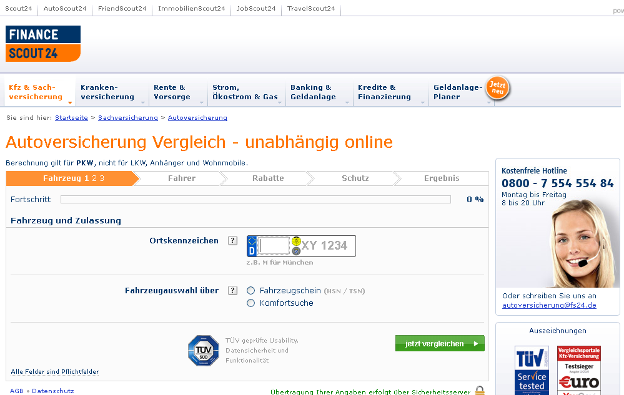Go to the Schutz step
Screen dimensions: 624x395
[x=355, y=178]
